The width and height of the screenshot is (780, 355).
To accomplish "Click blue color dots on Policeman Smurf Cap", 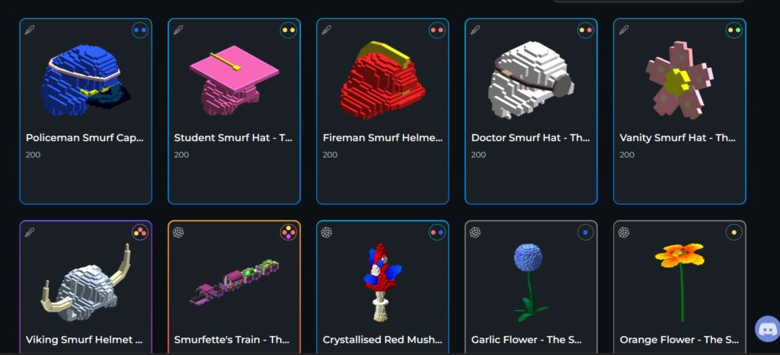I will 140,30.
